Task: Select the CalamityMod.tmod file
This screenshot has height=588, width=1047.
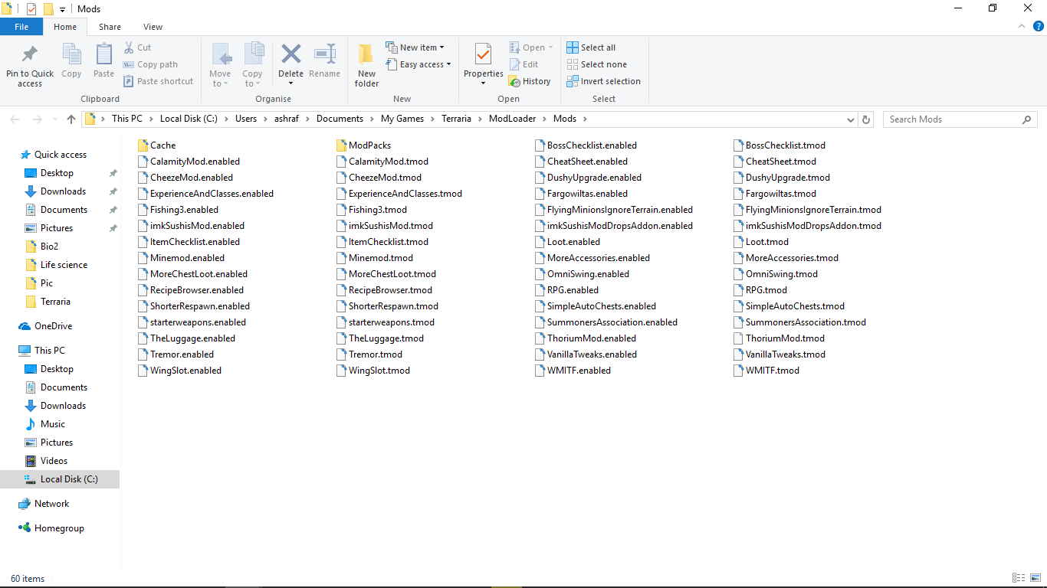Action: [x=382, y=162]
